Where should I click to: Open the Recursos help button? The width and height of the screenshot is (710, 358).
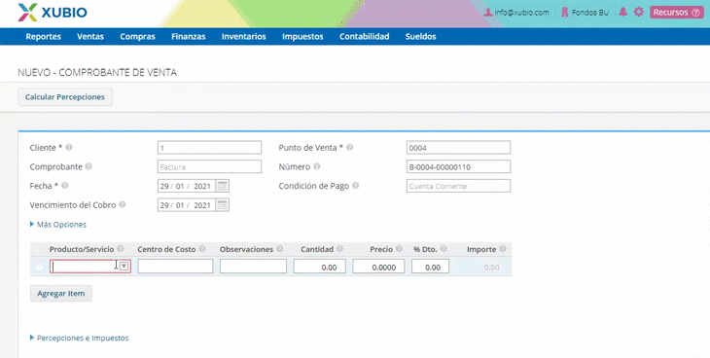pyautogui.click(x=677, y=13)
